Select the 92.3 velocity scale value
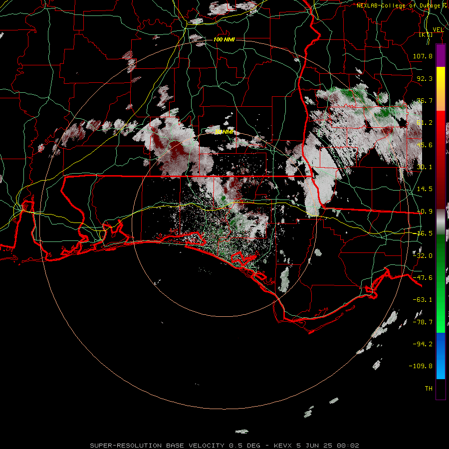 pyautogui.click(x=425, y=78)
